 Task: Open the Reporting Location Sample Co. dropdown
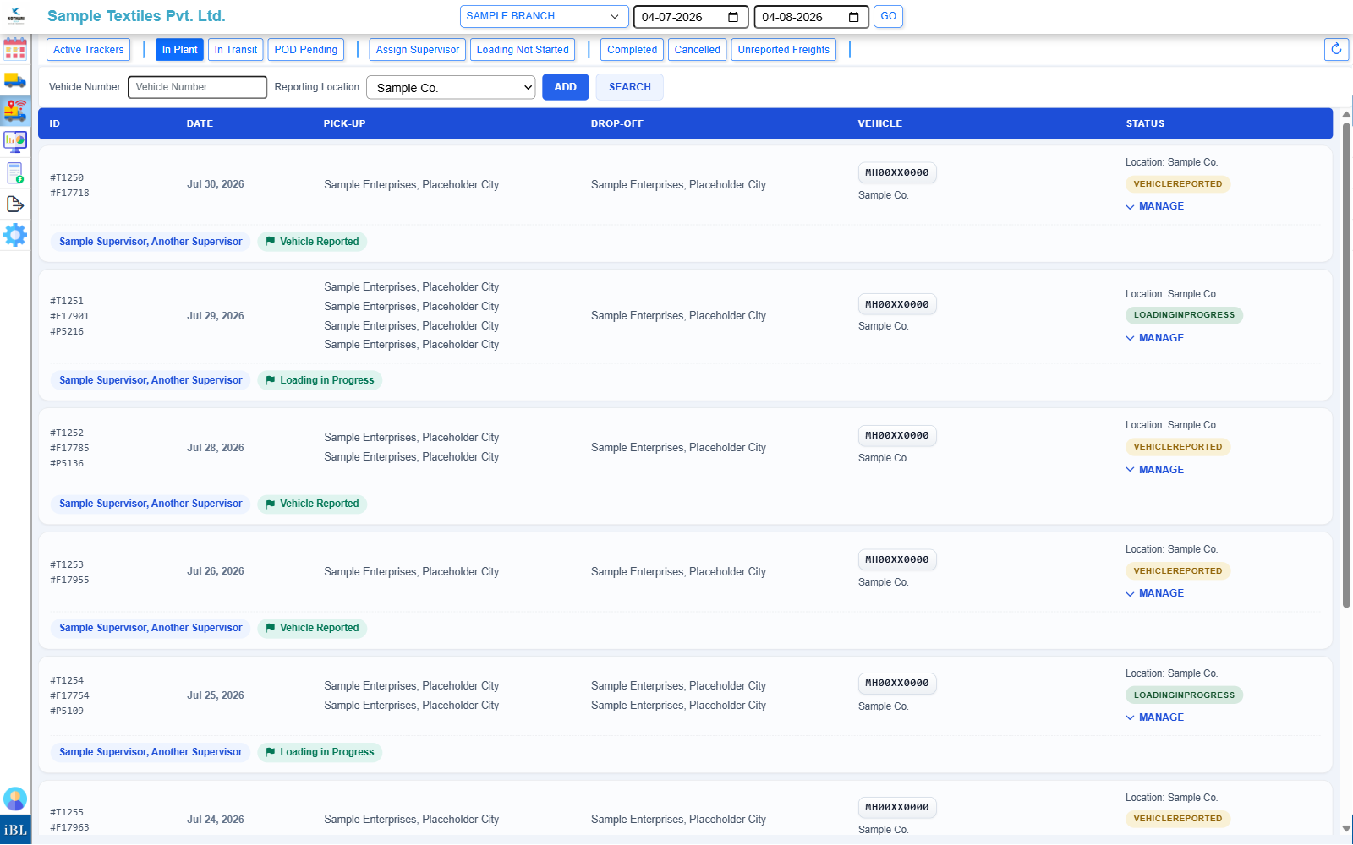tap(451, 87)
